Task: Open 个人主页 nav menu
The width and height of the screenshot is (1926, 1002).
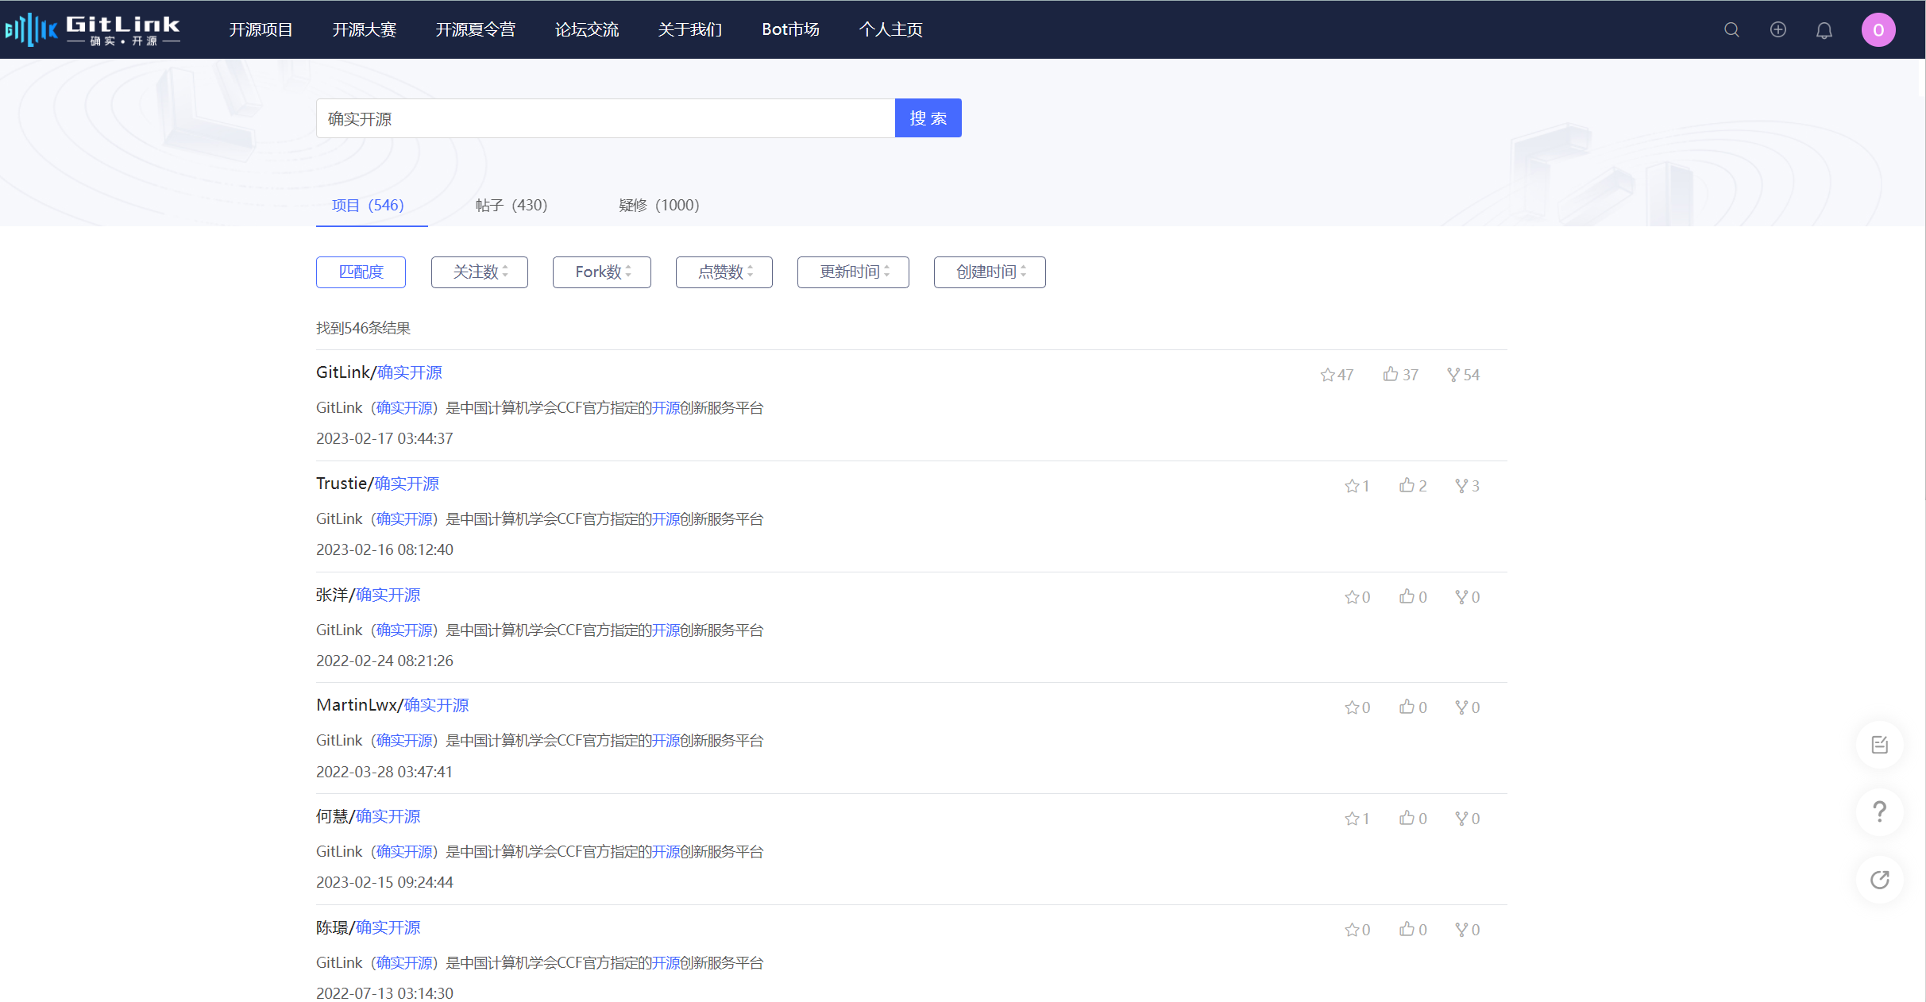Action: tap(891, 29)
